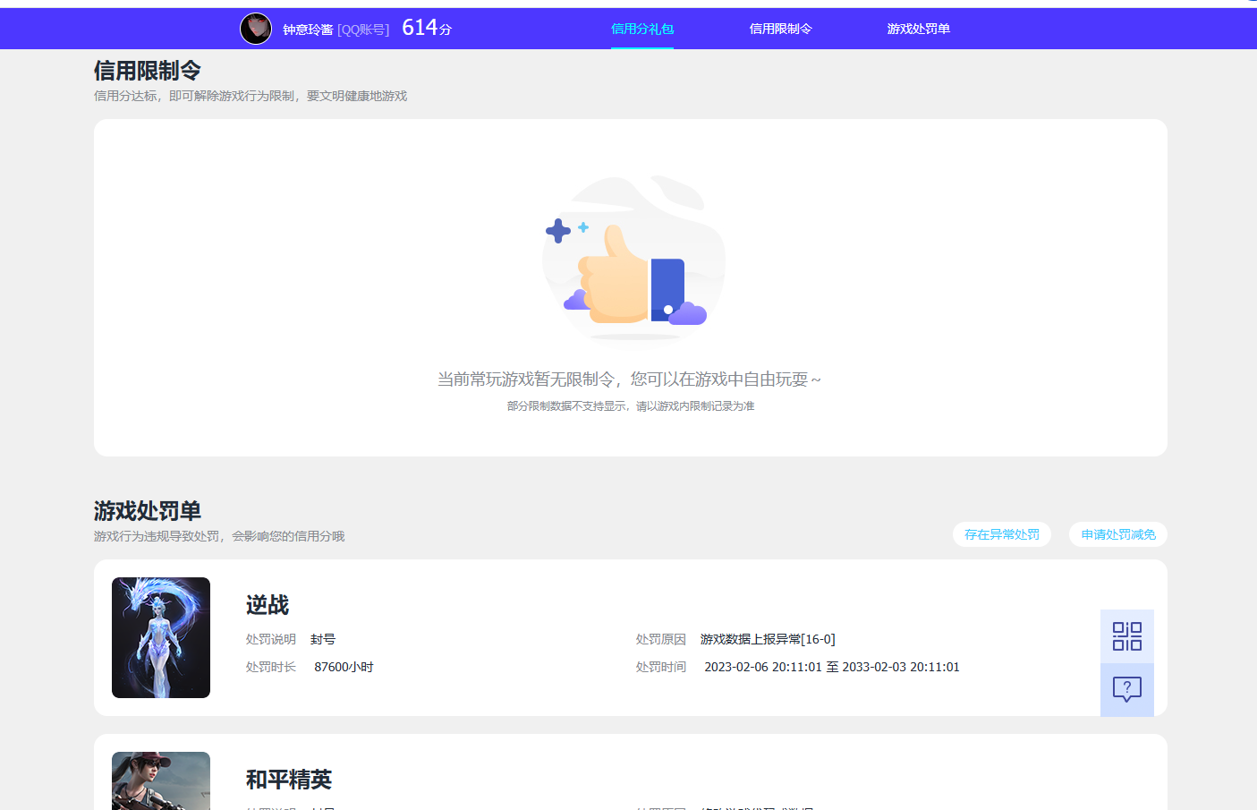
Task: Click the question-mark feedback icon on 逆战 card
Action: tap(1126, 689)
